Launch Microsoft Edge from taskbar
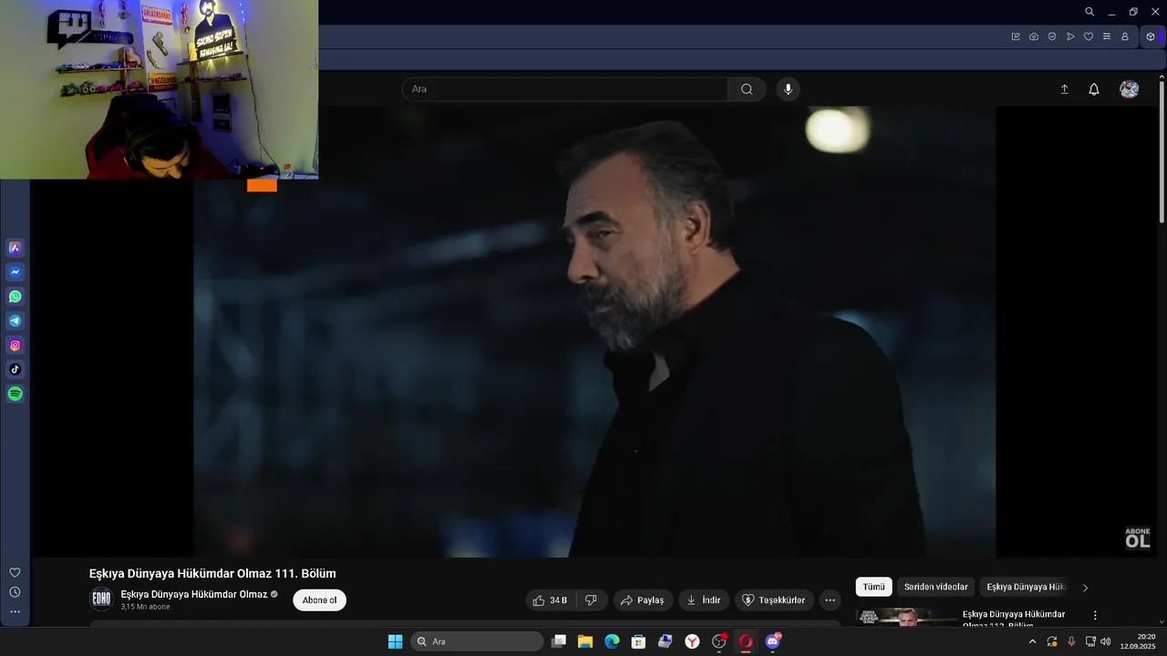The height and width of the screenshot is (656, 1167). [x=612, y=641]
